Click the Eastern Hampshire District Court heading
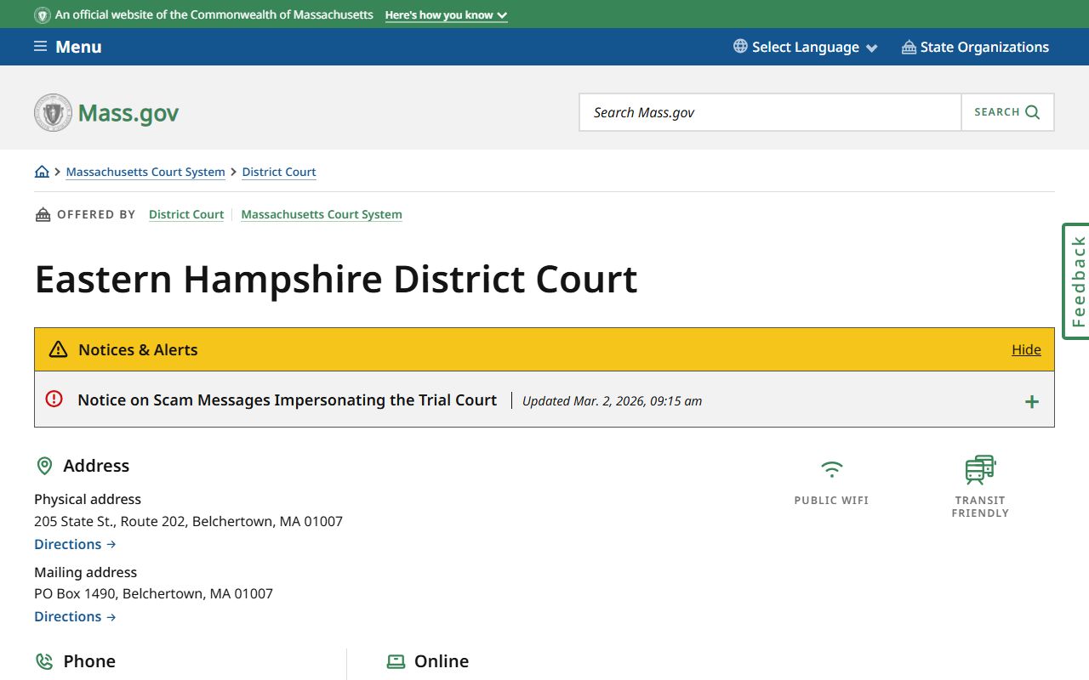Screen dimensions: 1089x680 coord(336,280)
